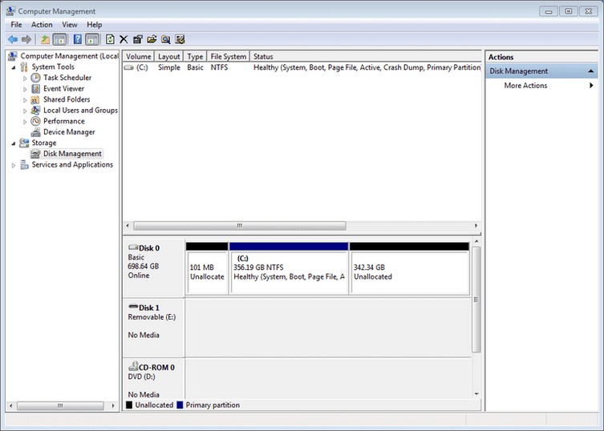Viewport: 604px width, 431px height.
Task: Click the Delete X toolbar icon
Action: click(x=124, y=39)
